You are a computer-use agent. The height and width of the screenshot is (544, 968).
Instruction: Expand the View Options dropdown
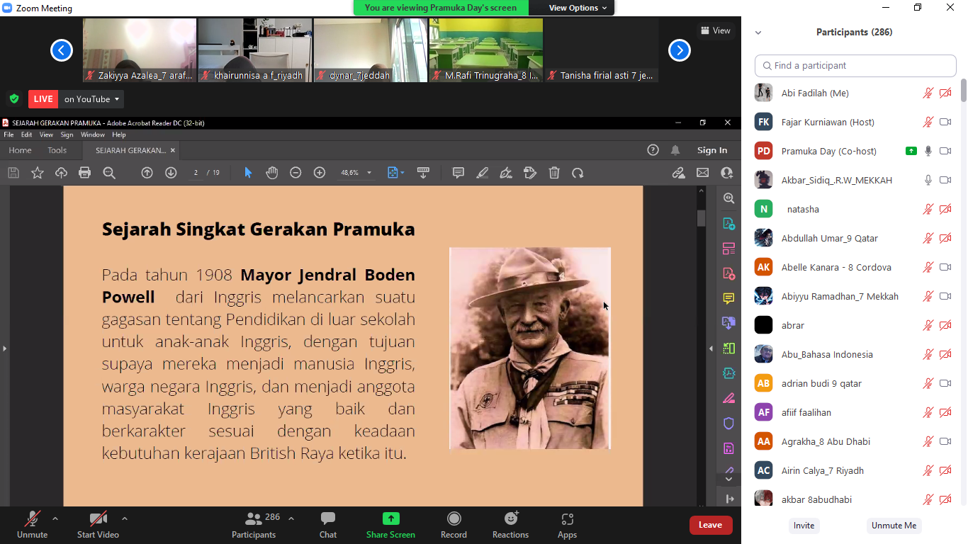(x=578, y=8)
